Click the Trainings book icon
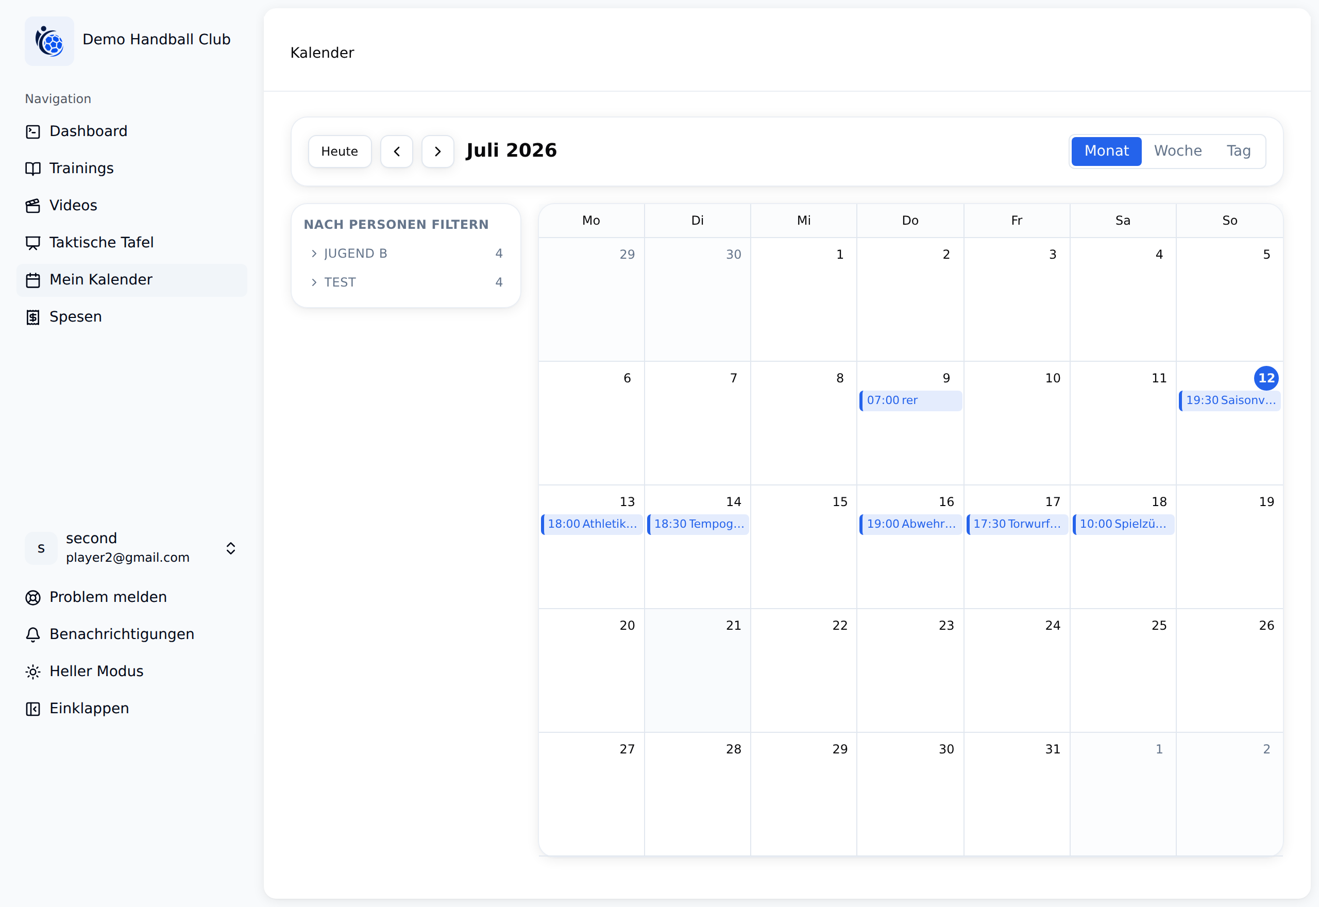This screenshot has width=1319, height=907. 33,169
